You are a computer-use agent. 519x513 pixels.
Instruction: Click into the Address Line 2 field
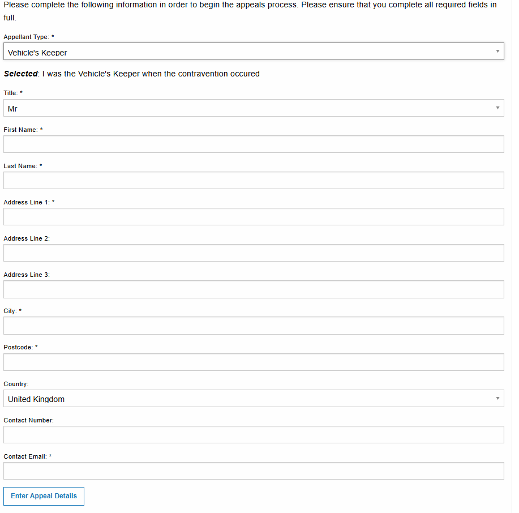(x=254, y=253)
